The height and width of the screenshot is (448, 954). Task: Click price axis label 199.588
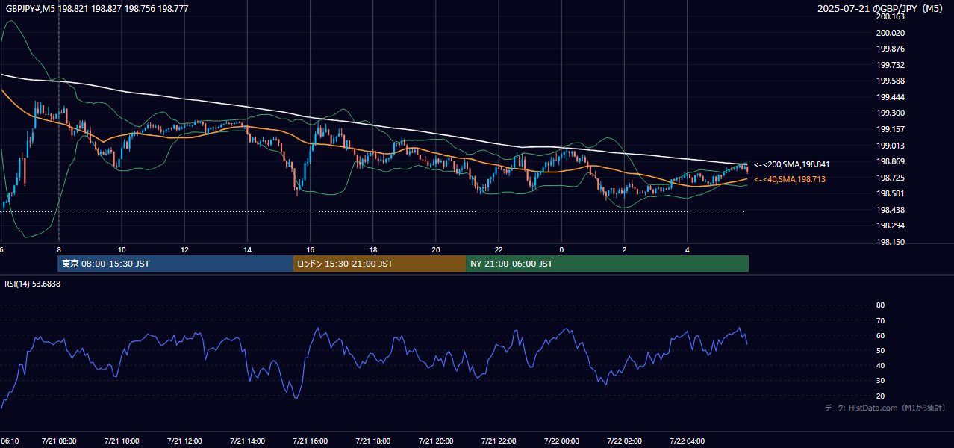pyautogui.click(x=890, y=81)
